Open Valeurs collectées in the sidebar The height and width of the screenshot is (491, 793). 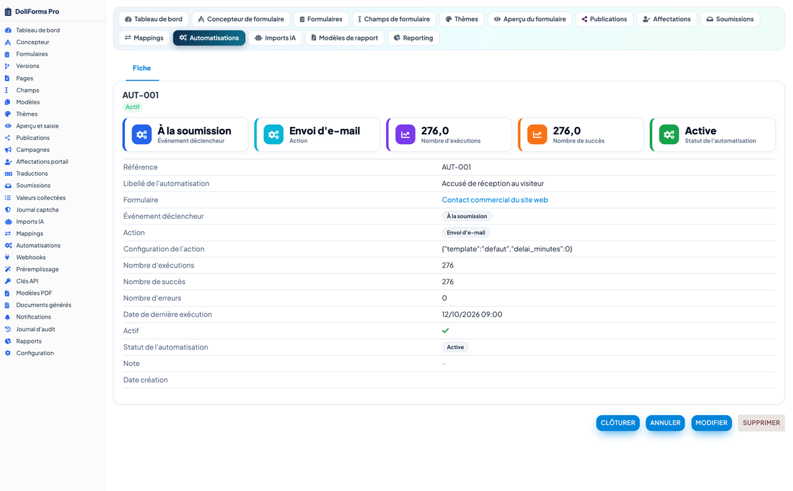41,198
